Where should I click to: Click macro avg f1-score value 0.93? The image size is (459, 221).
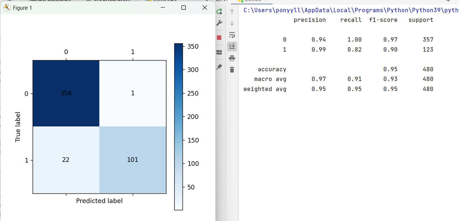391,79
